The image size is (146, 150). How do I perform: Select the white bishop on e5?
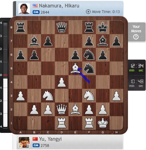pos(75,68)
